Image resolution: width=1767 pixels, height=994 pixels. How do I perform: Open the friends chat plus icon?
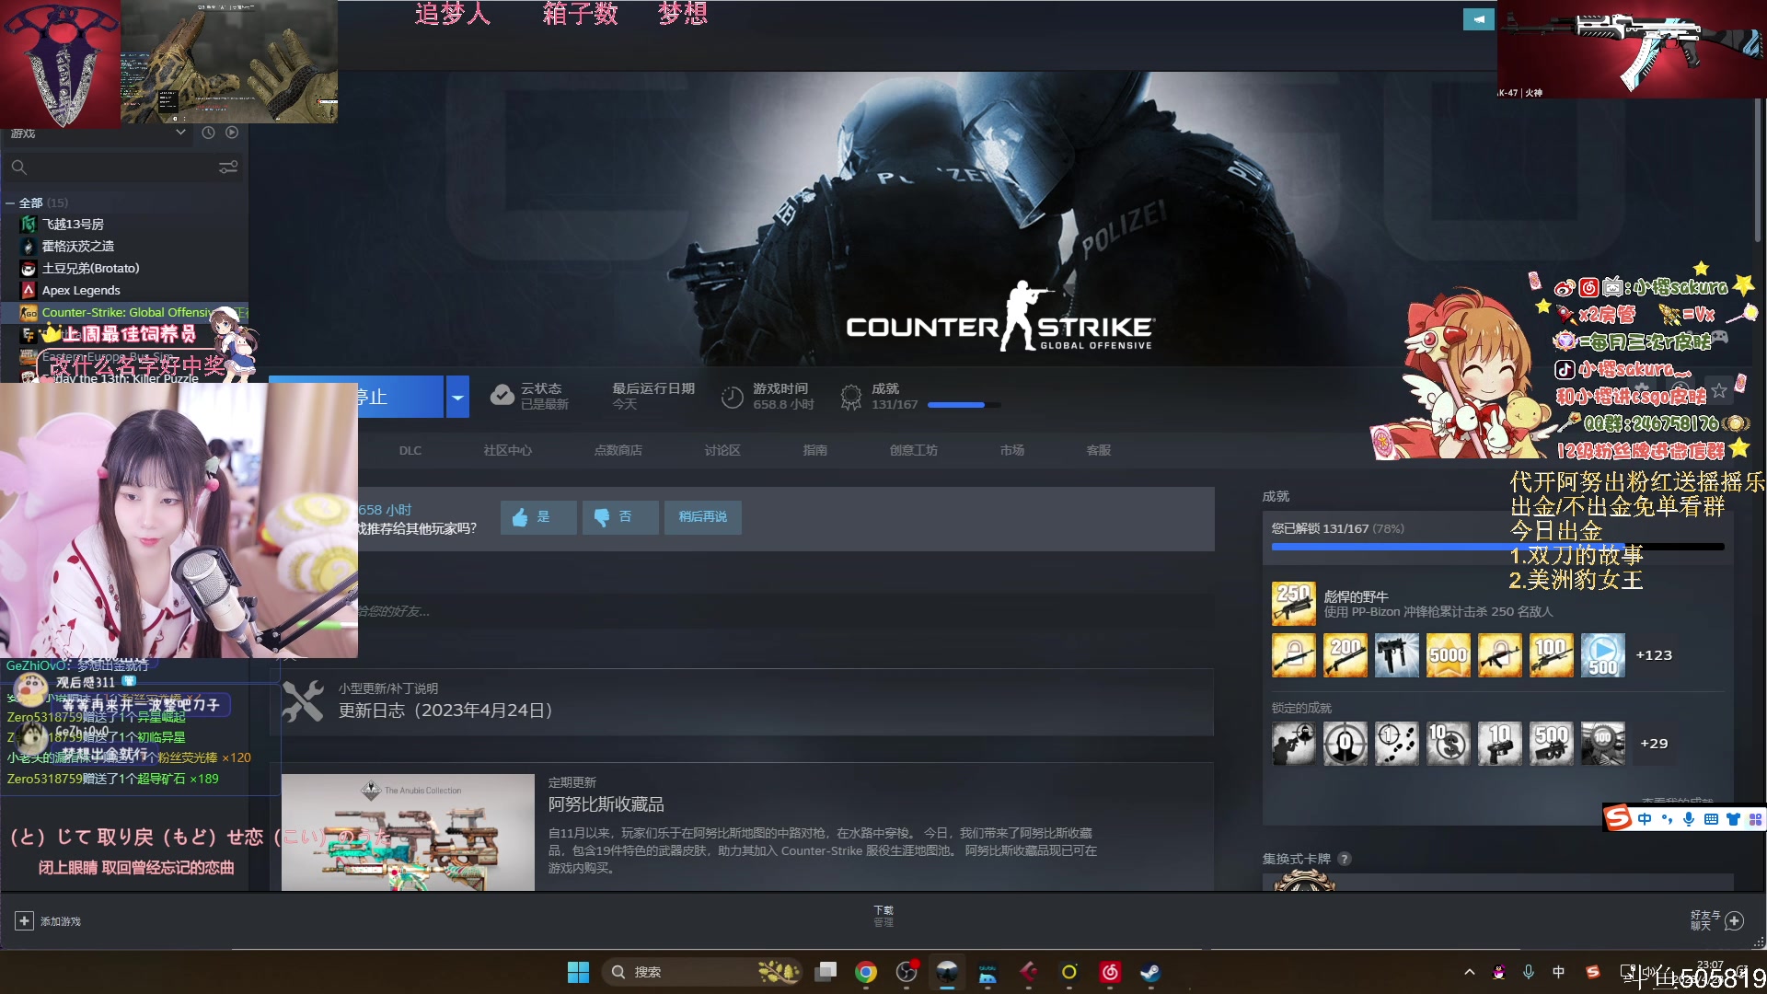coord(1734,920)
